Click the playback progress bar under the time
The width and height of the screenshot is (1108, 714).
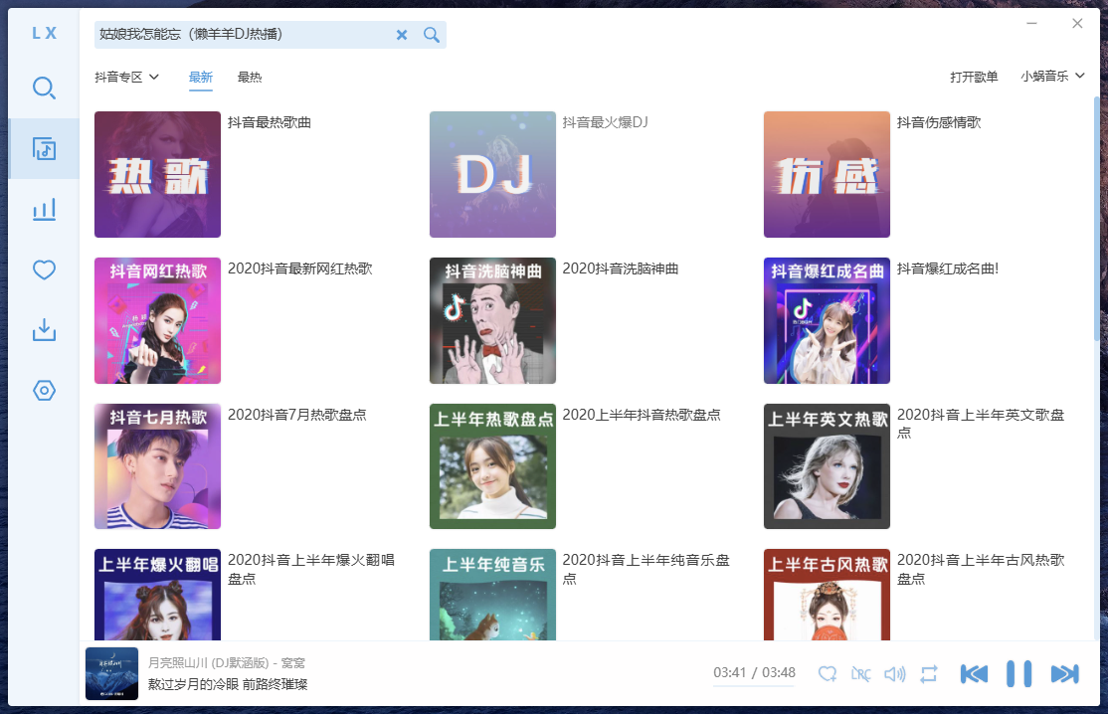click(x=754, y=685)
